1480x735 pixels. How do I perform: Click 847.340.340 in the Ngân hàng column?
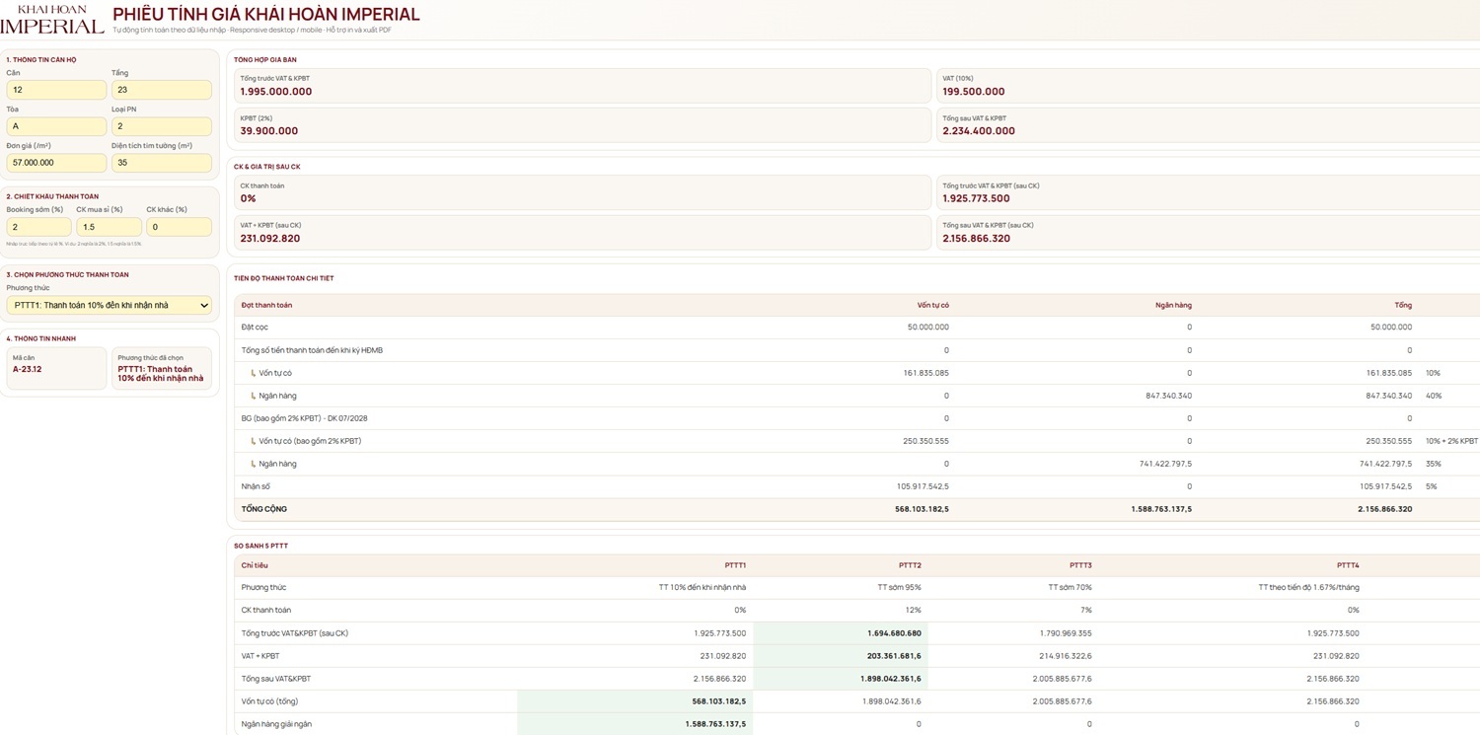pos(1169,396)
